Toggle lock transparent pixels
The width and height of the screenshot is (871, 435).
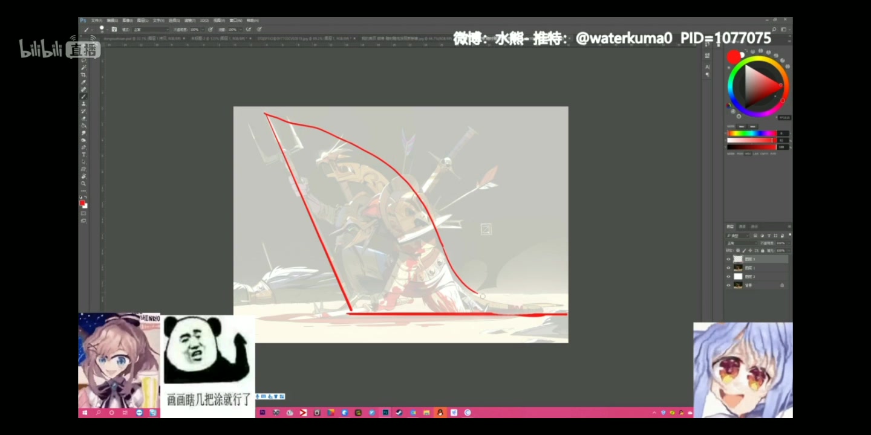point(738,251)
